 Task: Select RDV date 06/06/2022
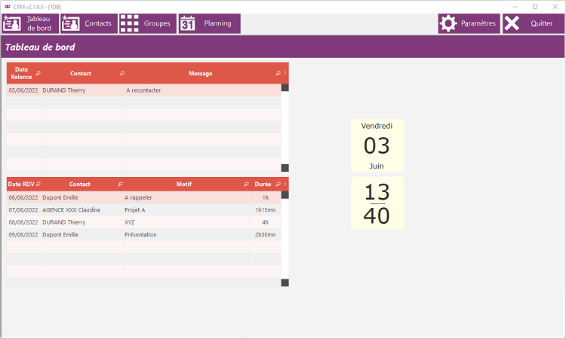point(23,197)
